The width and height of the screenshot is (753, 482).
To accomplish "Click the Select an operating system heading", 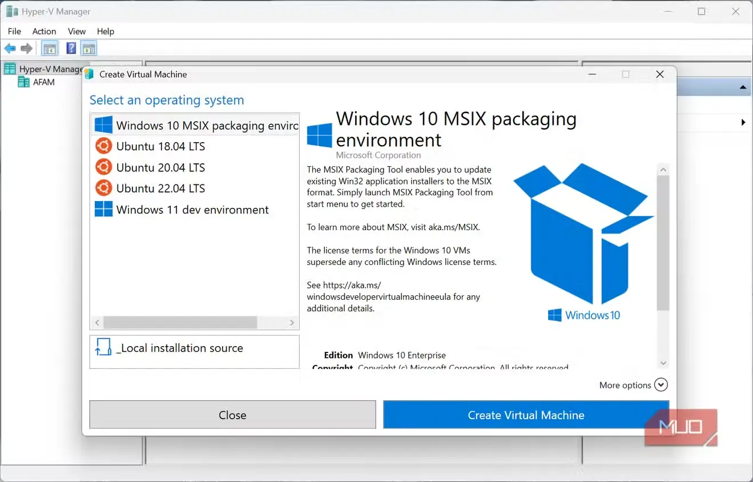I will [x=167, y=100].
